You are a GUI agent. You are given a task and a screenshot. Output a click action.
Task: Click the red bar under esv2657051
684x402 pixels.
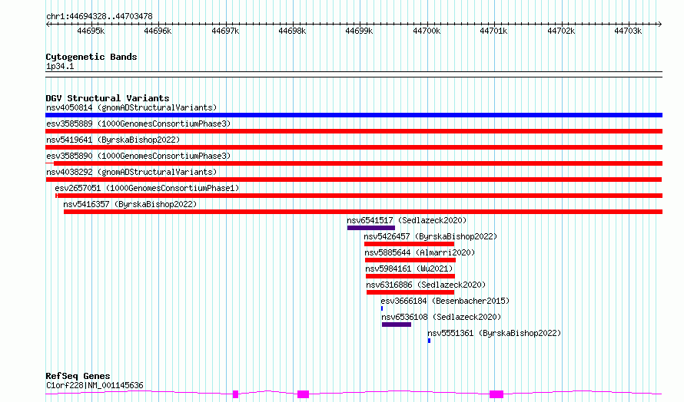tap(359, 196)
